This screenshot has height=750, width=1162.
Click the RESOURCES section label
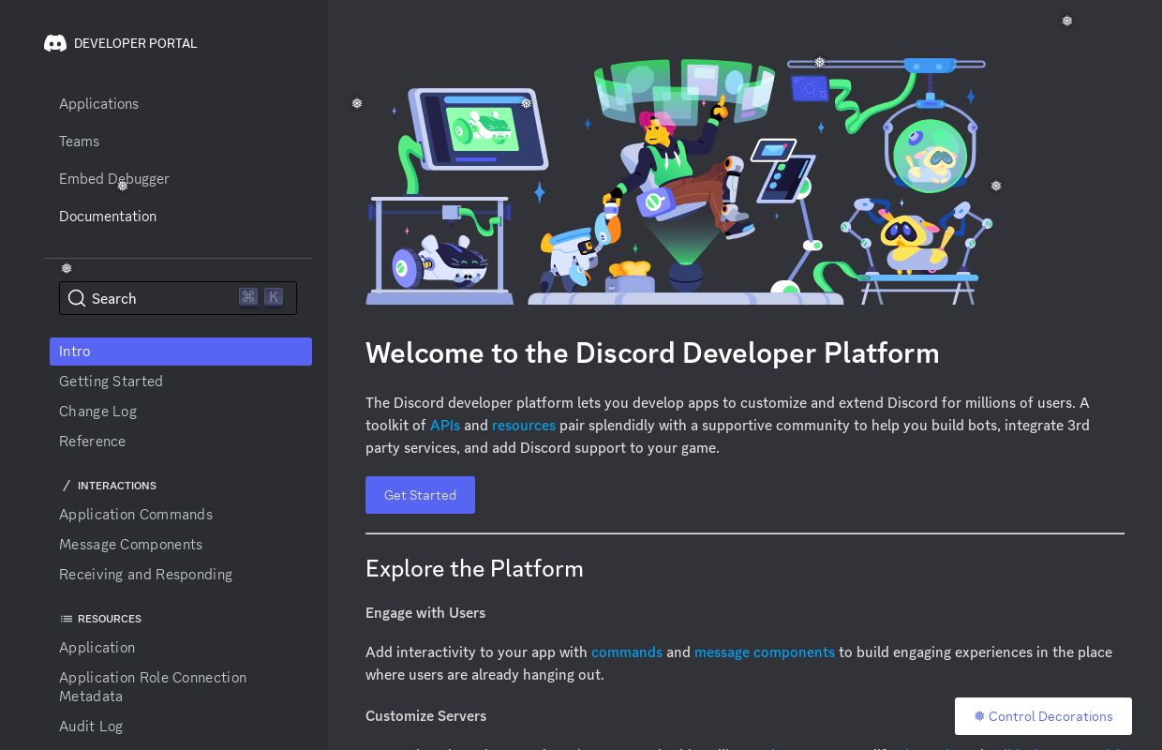click(110, 619)
